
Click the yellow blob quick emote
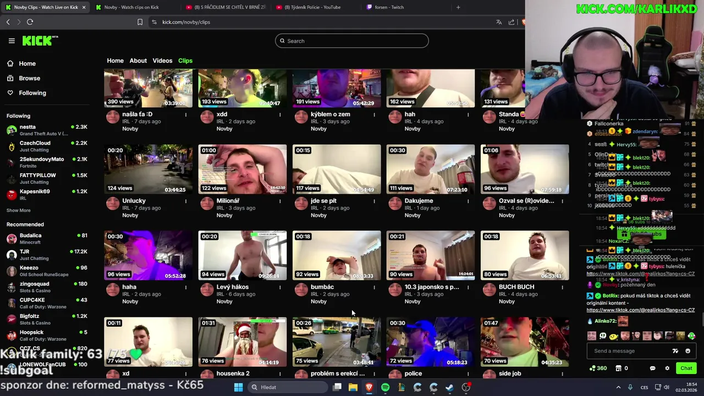click(614, 335)
